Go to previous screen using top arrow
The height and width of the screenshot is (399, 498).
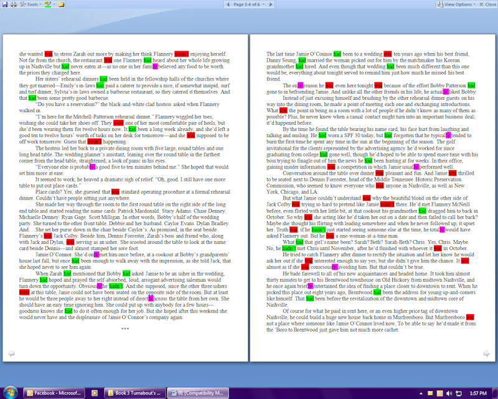click(x=227, y=4)
